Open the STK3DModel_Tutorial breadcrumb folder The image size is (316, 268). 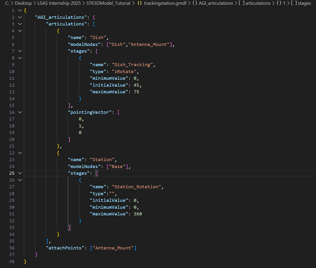(108, 3)
